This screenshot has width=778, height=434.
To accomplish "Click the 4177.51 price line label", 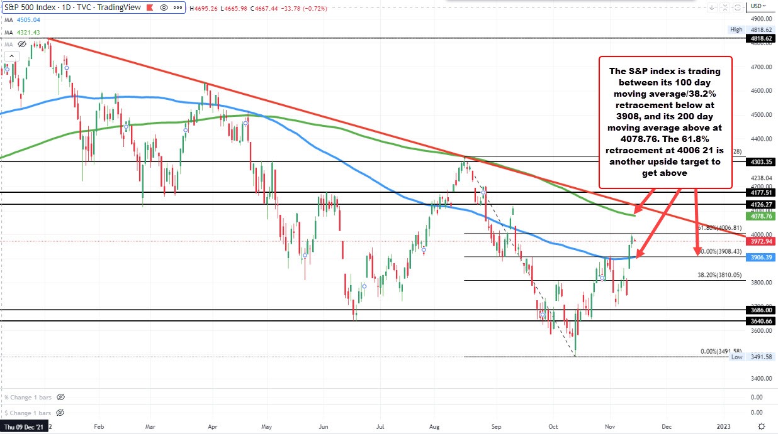I will tap(761, 193).
